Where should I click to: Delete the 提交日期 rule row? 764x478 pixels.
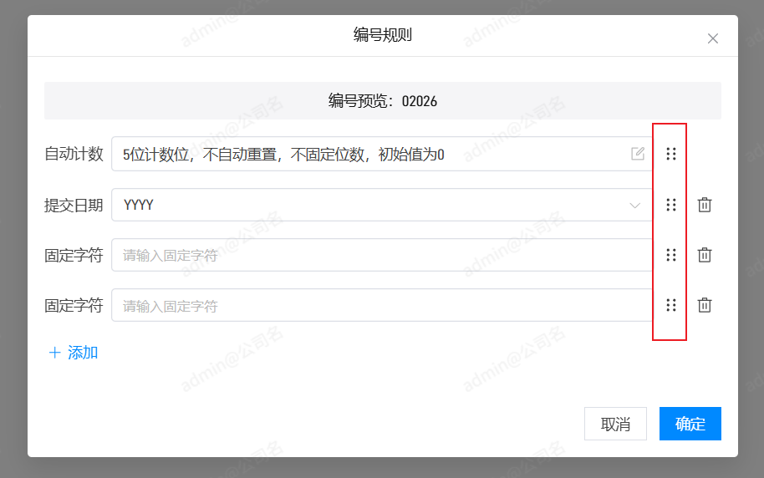pos(705,205)
